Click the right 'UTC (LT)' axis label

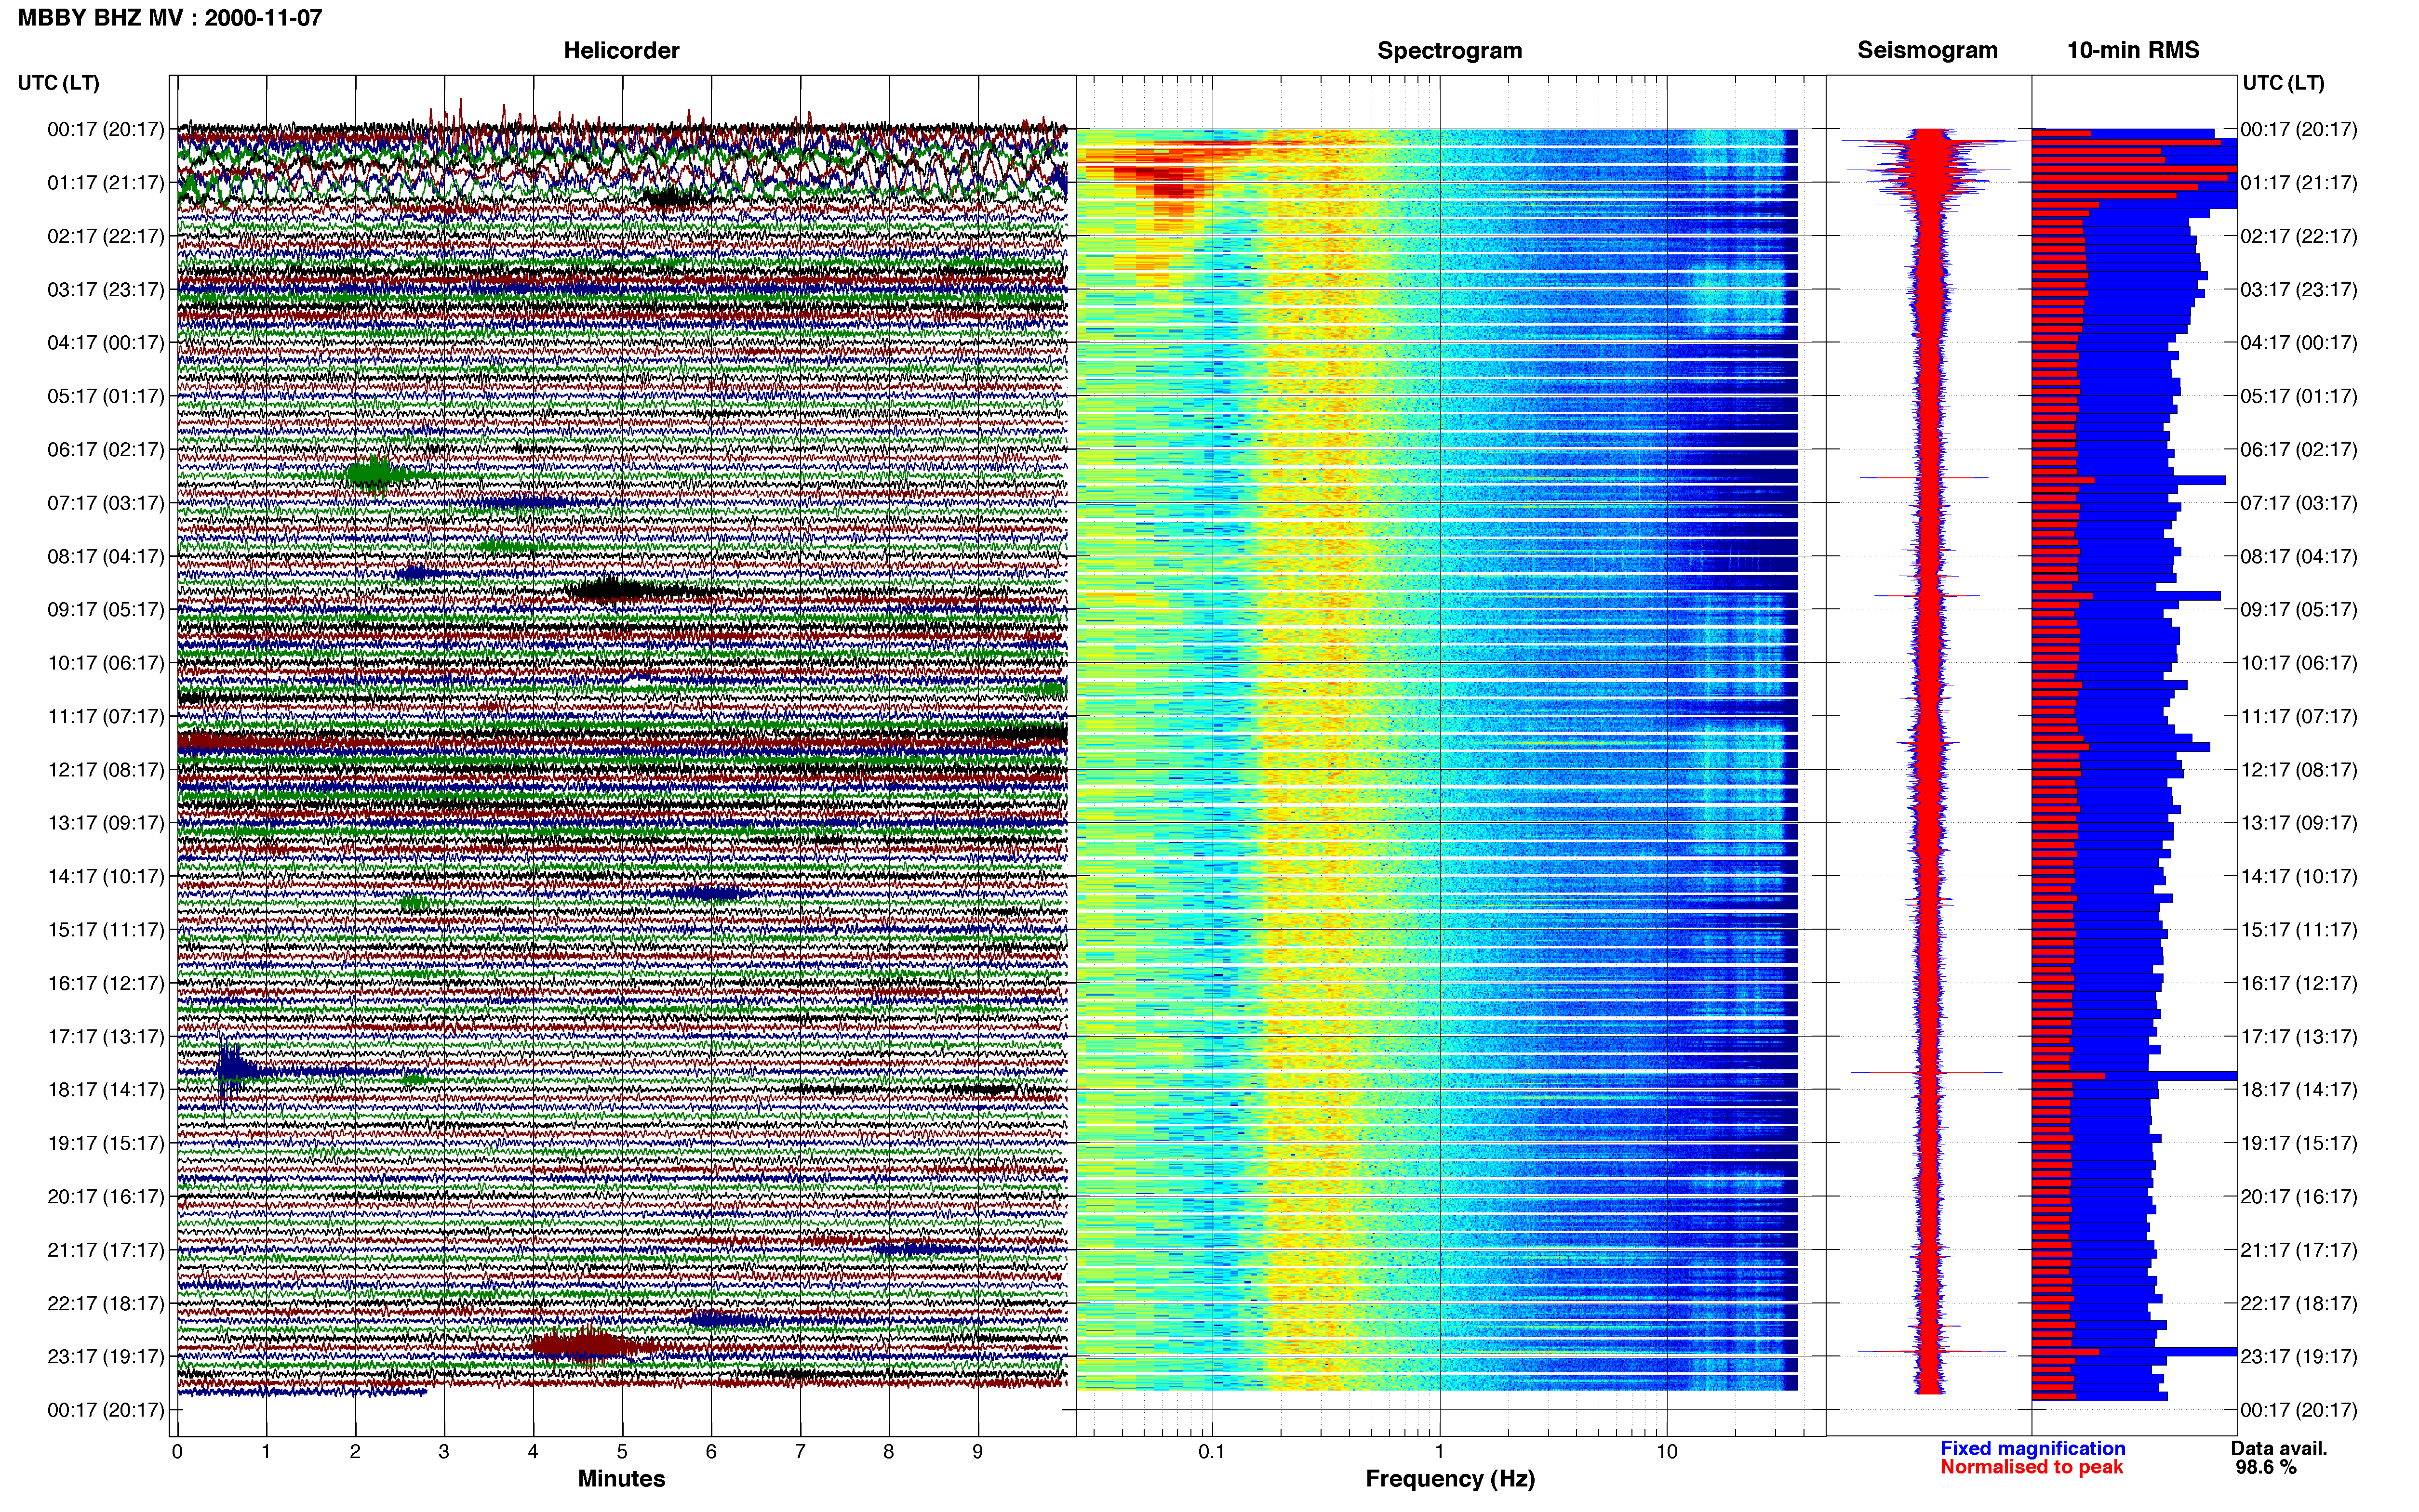pyautogui.click(x=2283, y=83)
